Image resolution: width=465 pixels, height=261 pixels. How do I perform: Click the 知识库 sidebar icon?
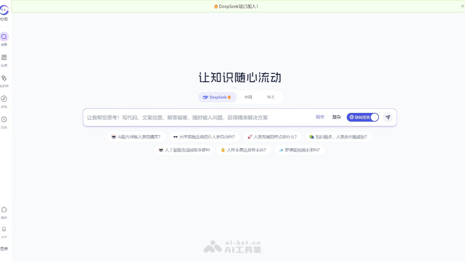click(4, 78)
